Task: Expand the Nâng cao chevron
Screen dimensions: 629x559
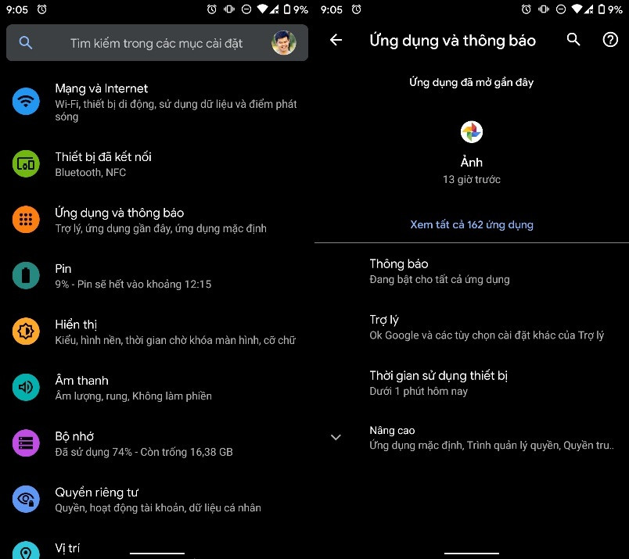Action: [x=336, y=437]
